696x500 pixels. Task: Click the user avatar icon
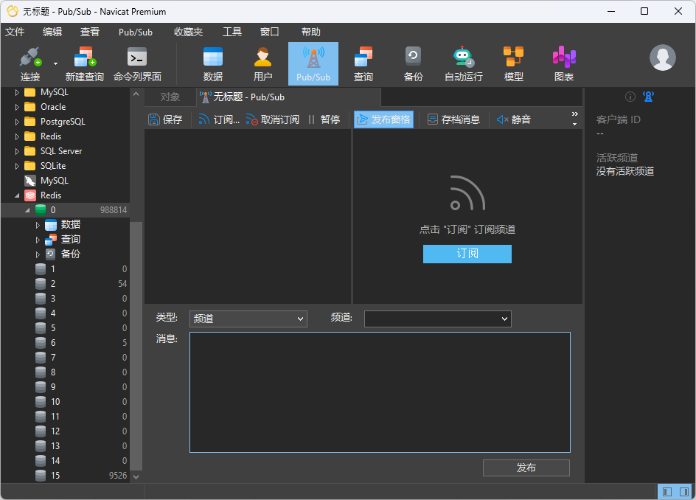662,58
